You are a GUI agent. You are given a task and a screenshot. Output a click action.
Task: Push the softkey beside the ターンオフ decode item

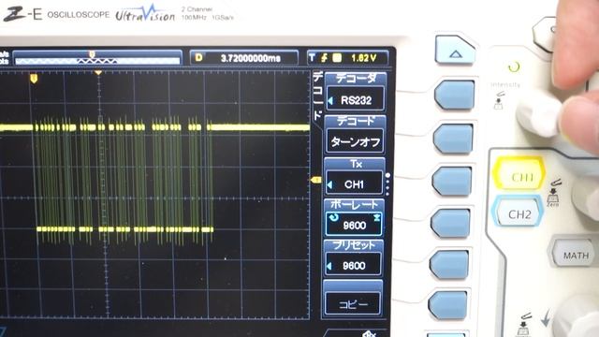(453, 139)
